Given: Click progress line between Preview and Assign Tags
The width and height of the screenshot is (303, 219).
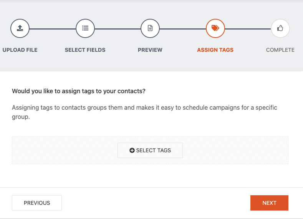Looking at the screenshot, I should coord(183,29).
